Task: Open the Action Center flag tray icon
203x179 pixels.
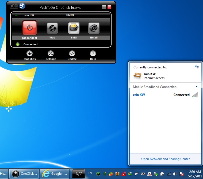Action: click(182, 174)
